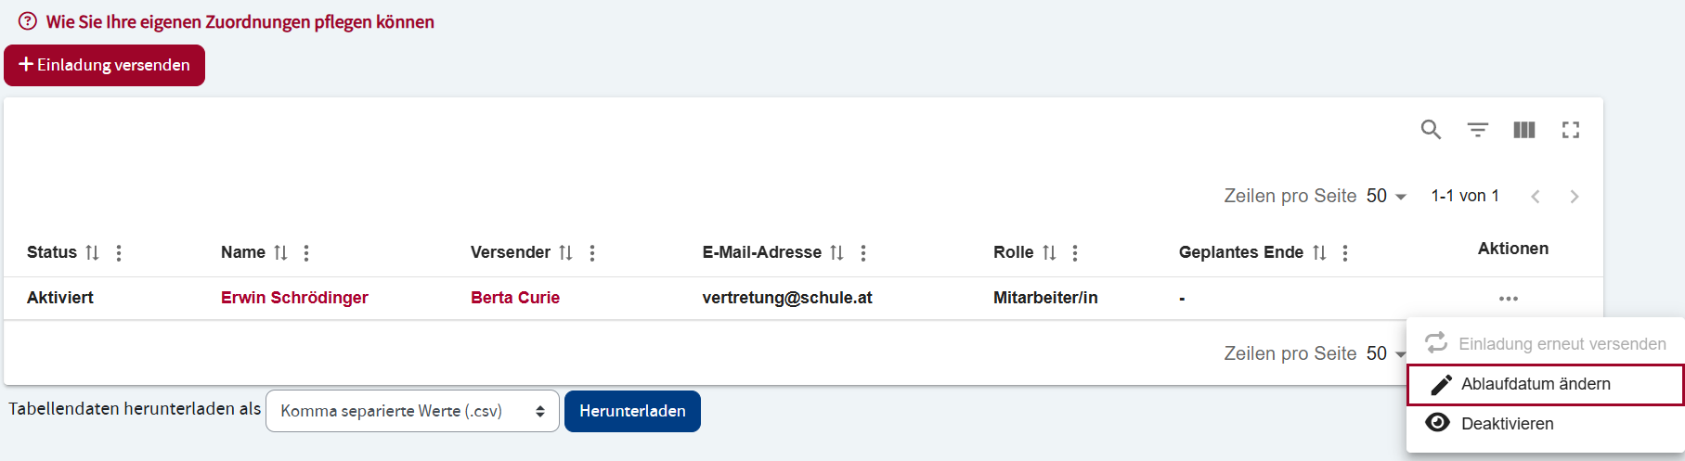The height and width of the screenshot is (461, 1685).
Task: Click the row actions three-dot icon
Action: [1508, 299]
